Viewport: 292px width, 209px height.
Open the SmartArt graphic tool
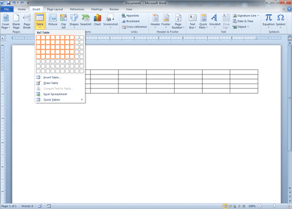click(86, 20)
